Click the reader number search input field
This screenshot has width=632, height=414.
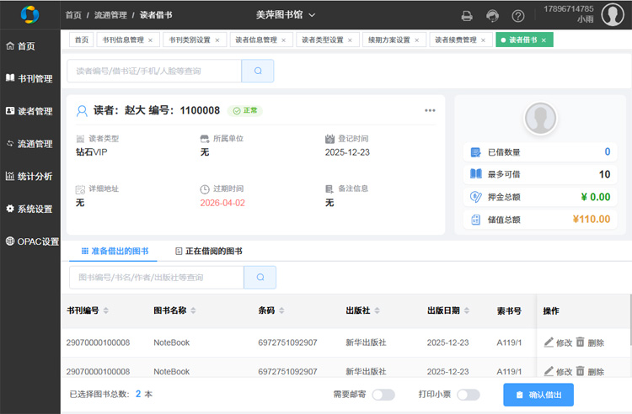(x=153, y=72)
